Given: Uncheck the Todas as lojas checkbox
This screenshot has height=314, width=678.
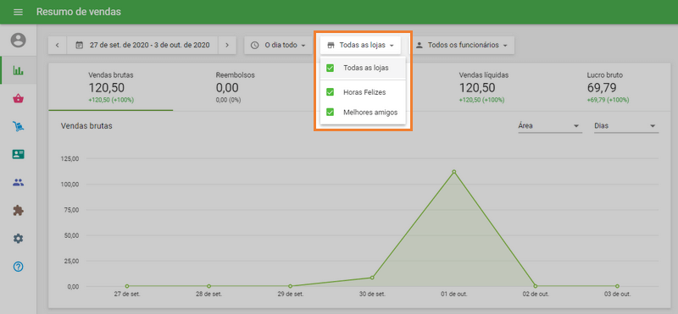Looking at the screenshot, I should coord(330,68).
